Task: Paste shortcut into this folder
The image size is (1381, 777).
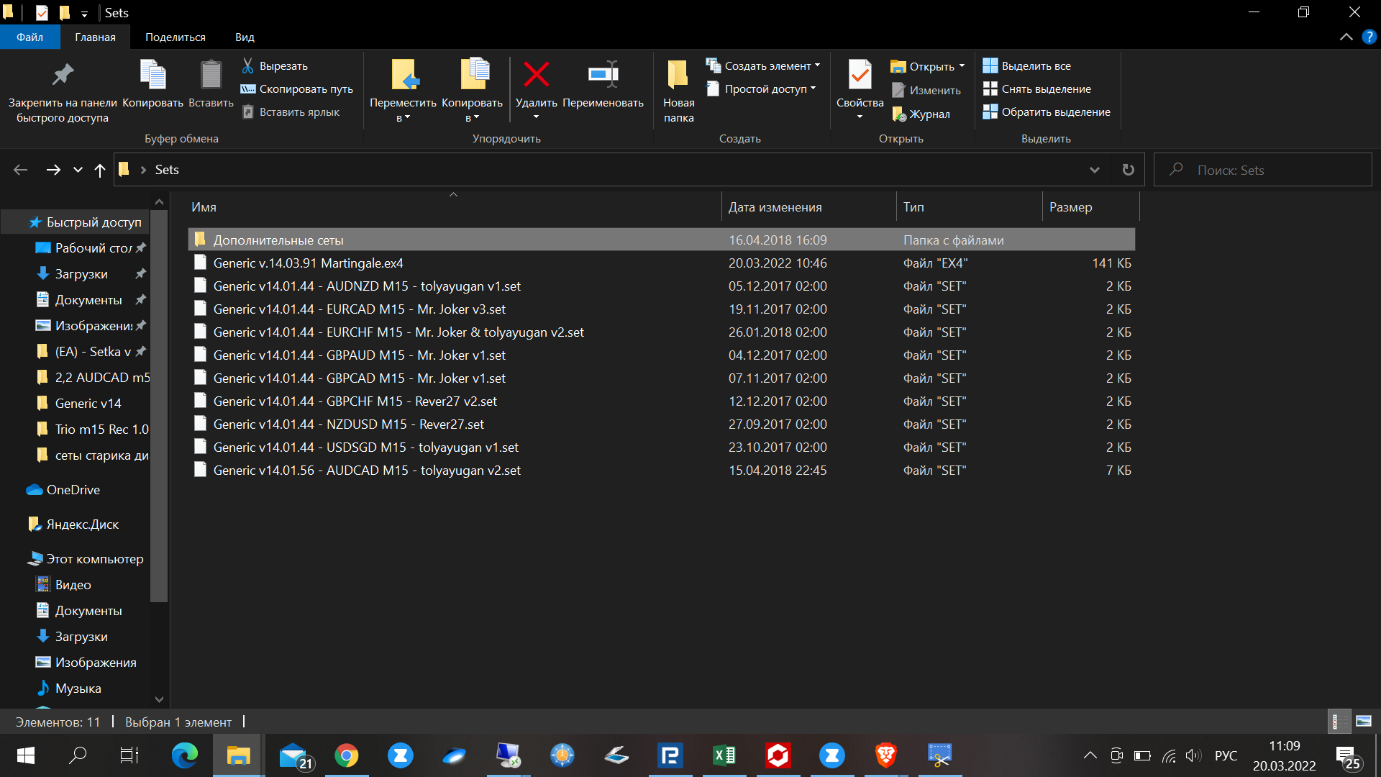Action: click(291, 112)
